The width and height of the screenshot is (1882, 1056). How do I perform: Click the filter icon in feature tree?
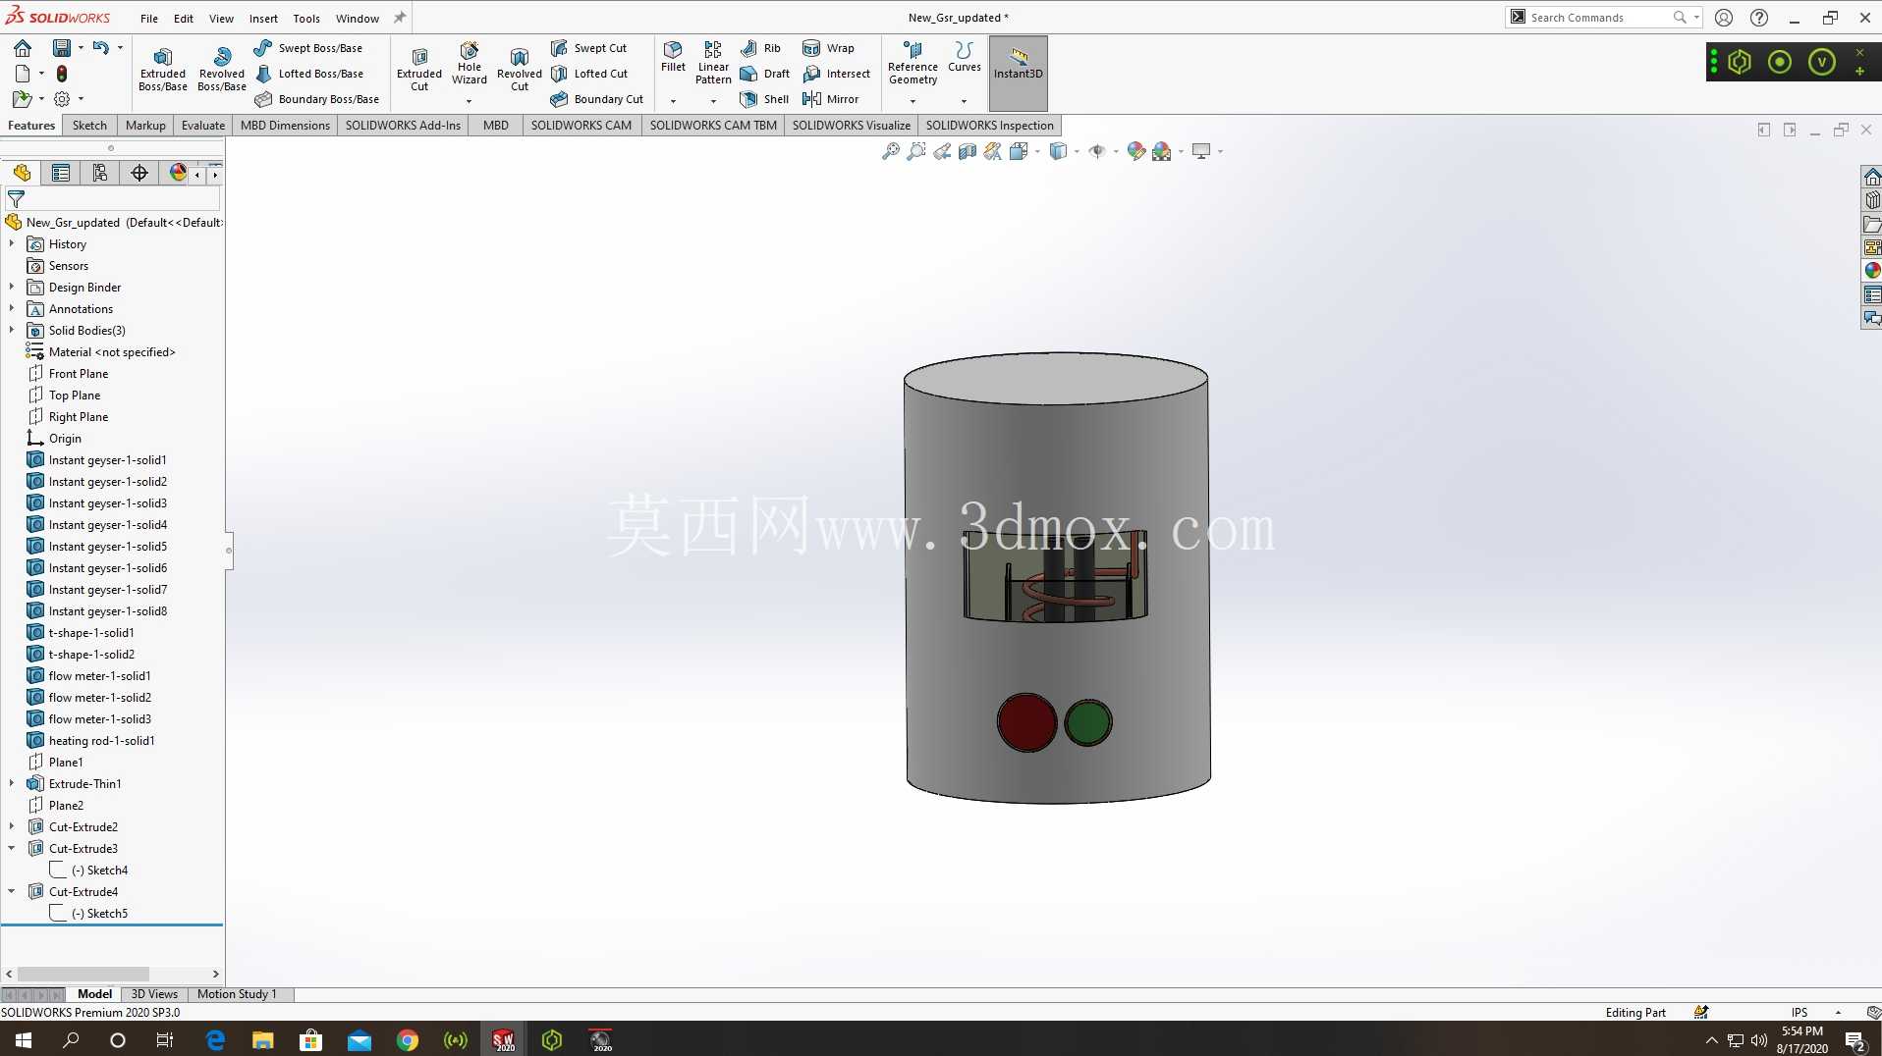point(16,198)
